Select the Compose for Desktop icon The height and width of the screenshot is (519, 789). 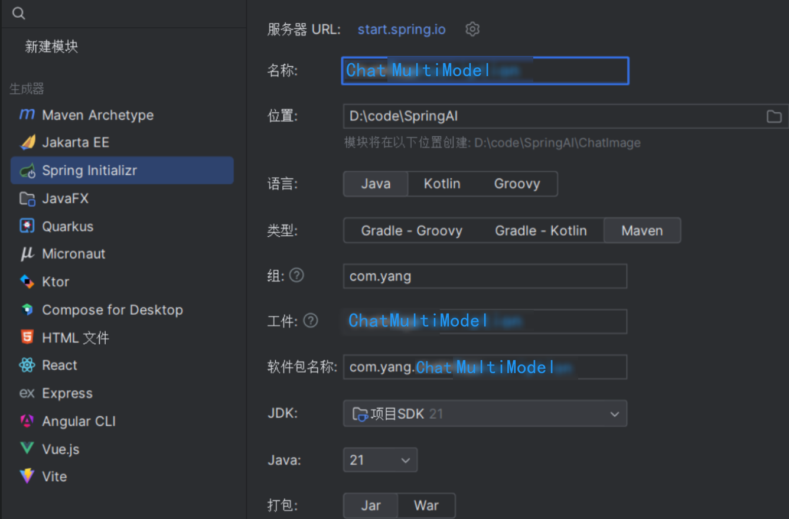(x=27, y=309)
